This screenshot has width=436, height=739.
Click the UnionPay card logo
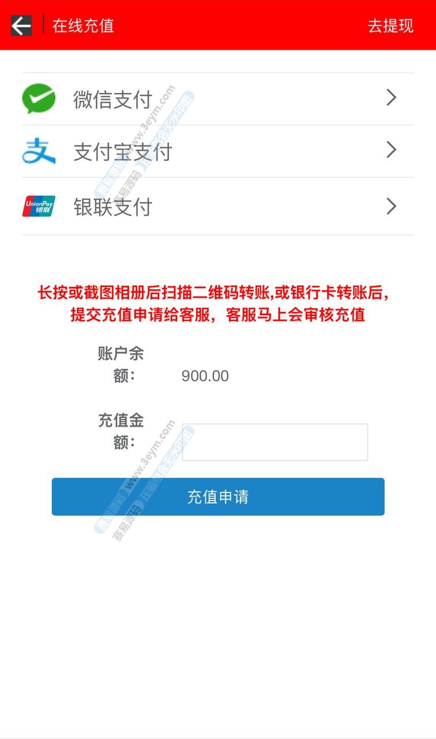click(x=39, y=206)
